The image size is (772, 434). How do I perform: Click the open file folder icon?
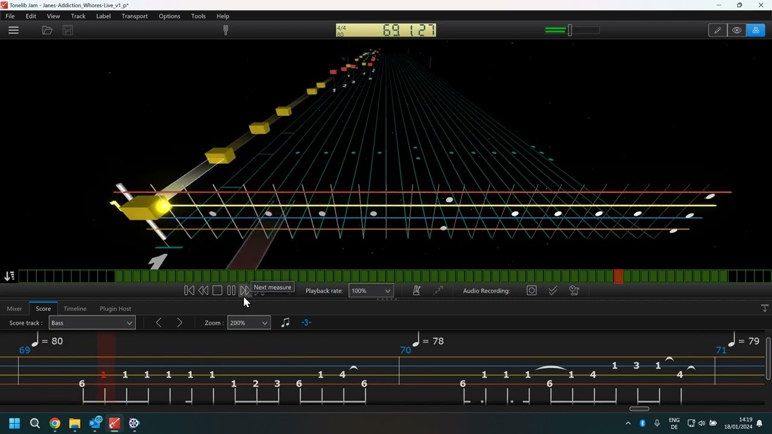[x=47, y=30]
